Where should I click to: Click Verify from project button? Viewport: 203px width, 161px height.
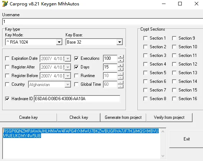click(169, 117)
